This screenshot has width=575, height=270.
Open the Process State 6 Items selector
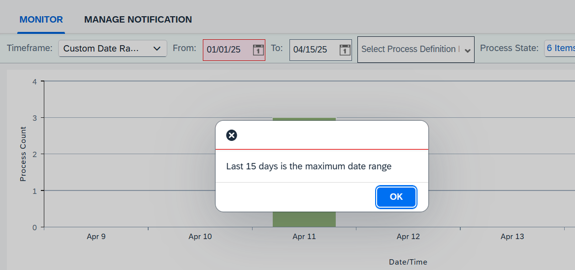(560, 48)
